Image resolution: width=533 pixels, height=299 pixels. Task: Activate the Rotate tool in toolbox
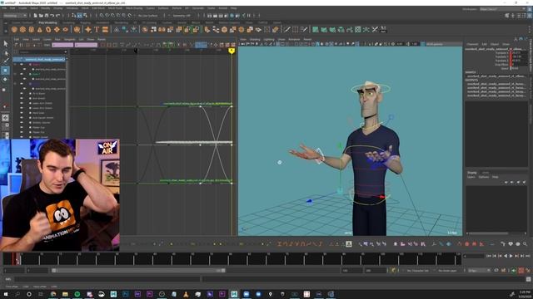6,80
